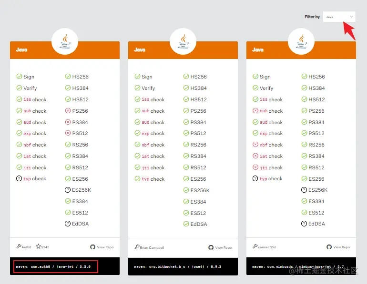Click the green check icon beside ES256K in jose4j card

(186, 190)
